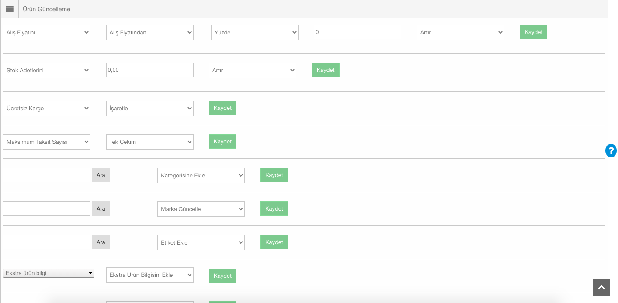This screenshot has height=303, width=618.
Task: Click the search field beside Marka Güncelle
Action: [47, 208]
